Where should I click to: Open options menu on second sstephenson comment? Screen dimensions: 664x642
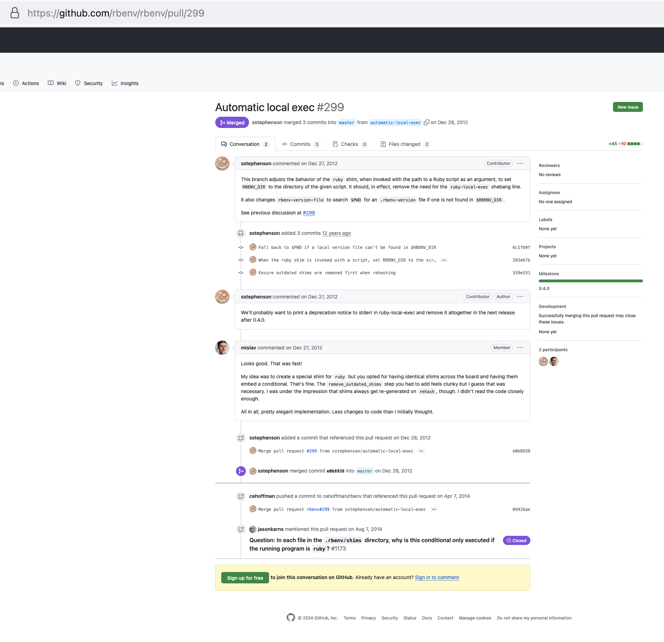click(520, 297)
